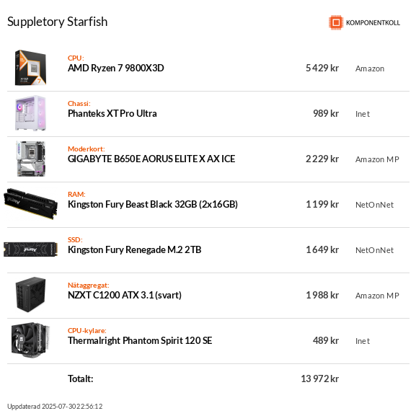The image size is (416, 416).
Task: Select the Phanteks XT Pro Ultra case image
Action: pyautogui.click(x=30, y=113)
